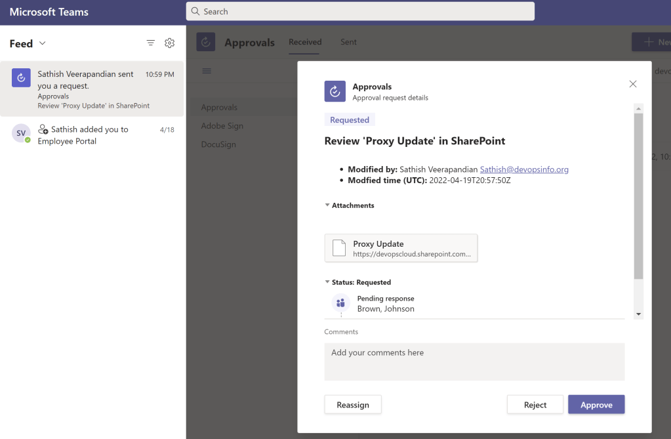Collapse the Attachments section

point(327,205)
